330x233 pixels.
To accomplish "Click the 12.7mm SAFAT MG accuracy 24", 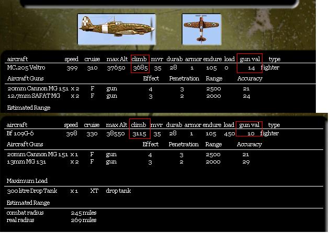I will pyautogui.click(x=246, y=96).
